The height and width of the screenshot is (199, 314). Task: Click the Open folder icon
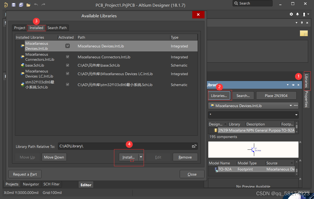(28, 5)
